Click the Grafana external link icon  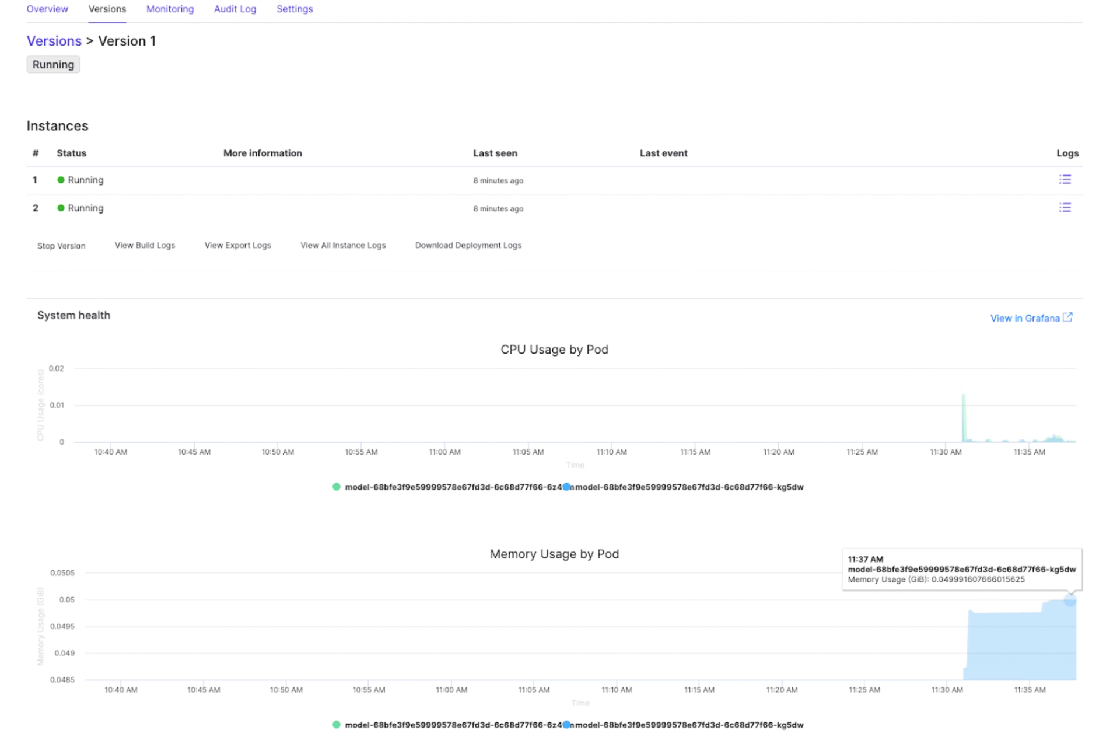pos(1067,317)
